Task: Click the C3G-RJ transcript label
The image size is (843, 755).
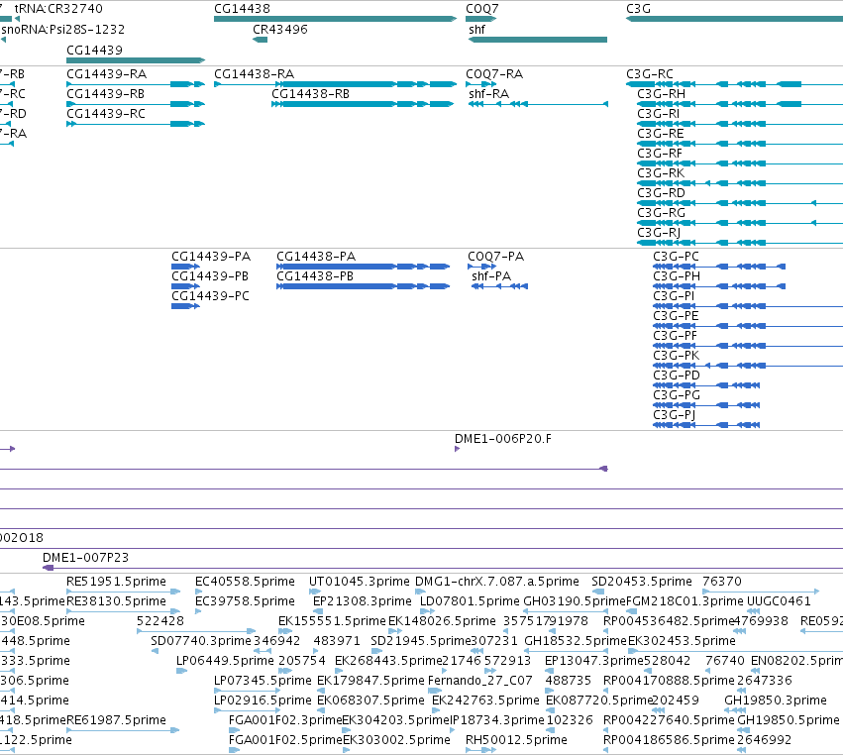Action: click(659, 233)
